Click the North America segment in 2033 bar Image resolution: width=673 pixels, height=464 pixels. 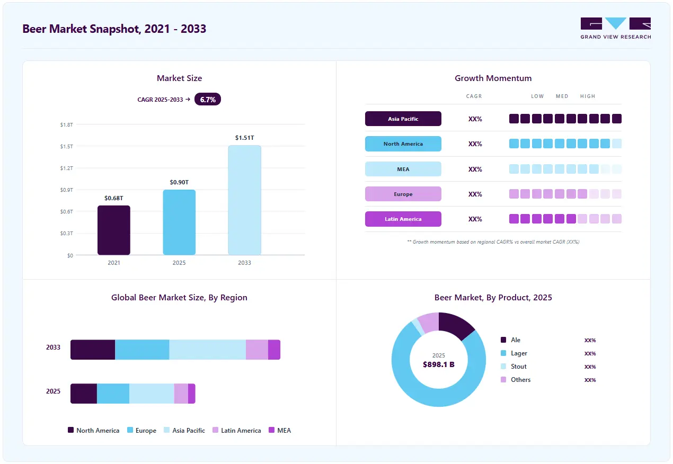click(93, 350)
